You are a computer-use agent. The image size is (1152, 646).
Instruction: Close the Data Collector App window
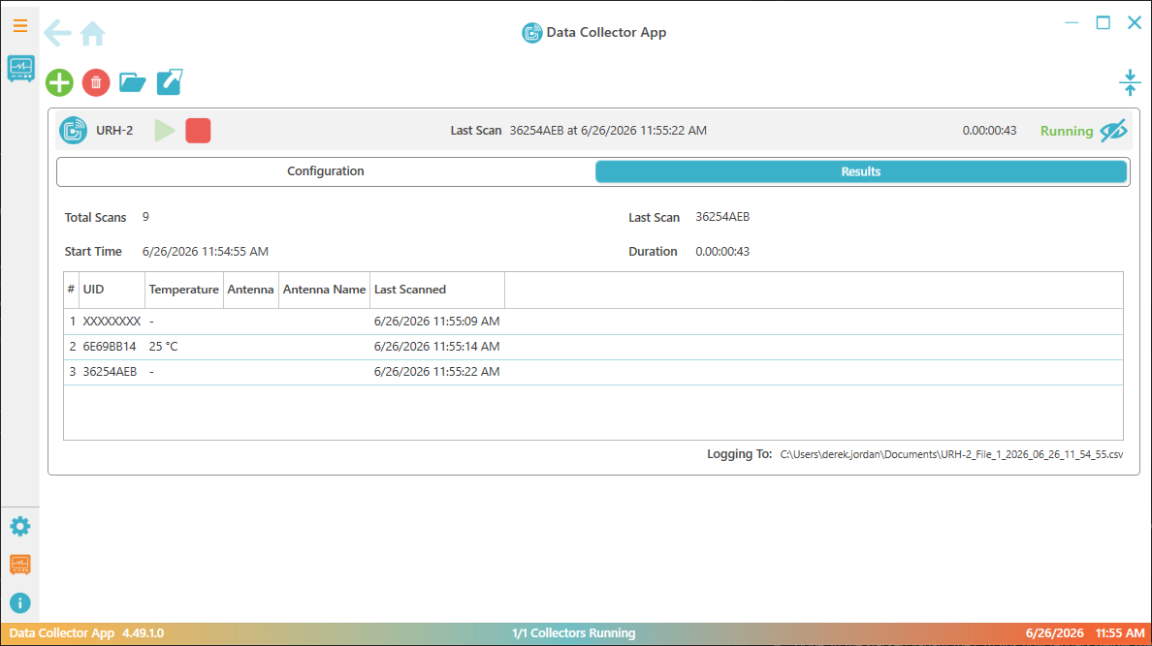[1135, 22]
